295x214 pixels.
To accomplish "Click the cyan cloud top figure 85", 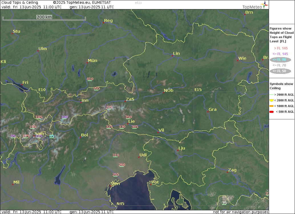I will [52, 136].
